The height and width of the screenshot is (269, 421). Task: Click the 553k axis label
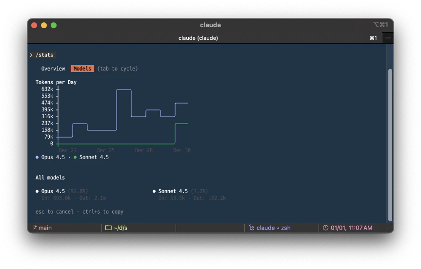[x=47, y=96]
